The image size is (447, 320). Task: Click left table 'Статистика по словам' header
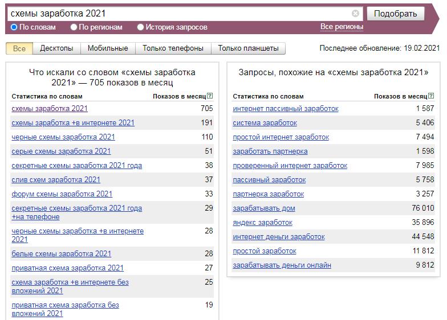point(47,97)
